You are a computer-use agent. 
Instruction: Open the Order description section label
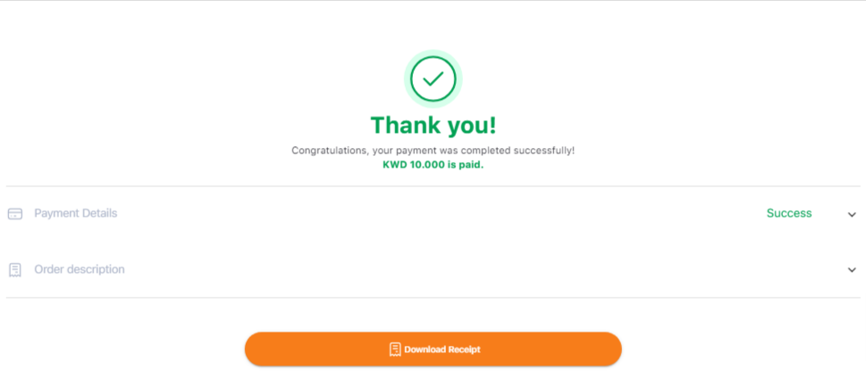(x=80, y=270)
